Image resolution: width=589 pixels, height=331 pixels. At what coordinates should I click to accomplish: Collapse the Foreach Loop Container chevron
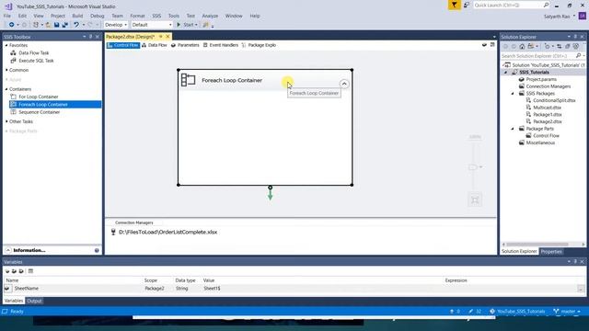pos(344,84)
